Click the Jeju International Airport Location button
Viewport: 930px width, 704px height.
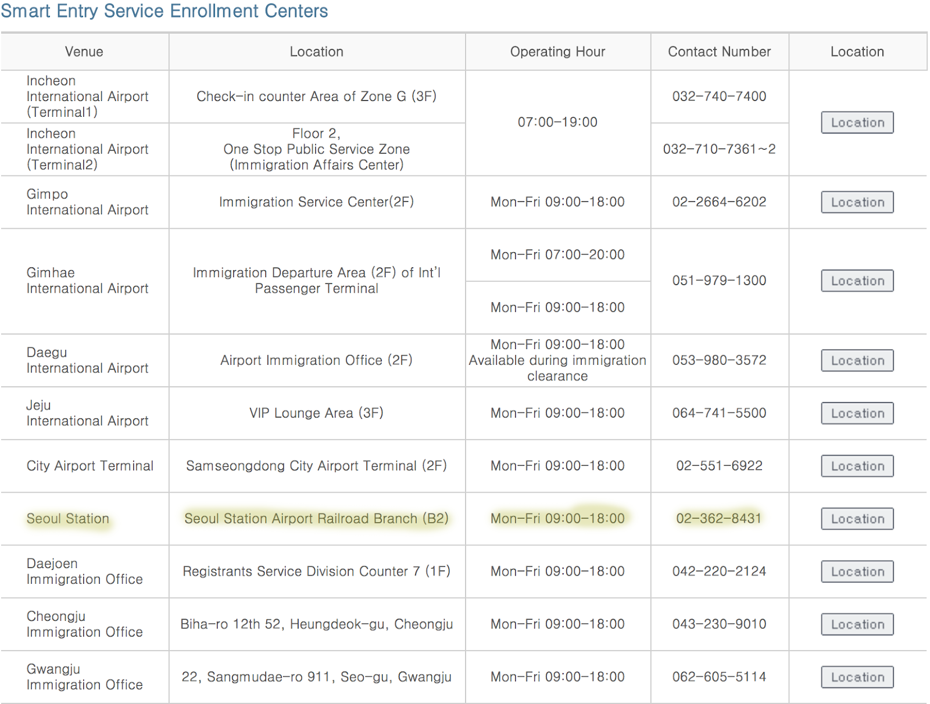[x=857, y=414]
